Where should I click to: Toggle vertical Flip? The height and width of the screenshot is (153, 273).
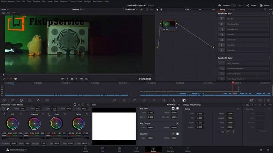pos(233,132)
